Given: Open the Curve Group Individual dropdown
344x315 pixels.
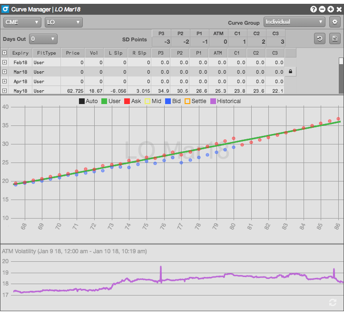Looking at the screenshot, I should pos(294,22).
